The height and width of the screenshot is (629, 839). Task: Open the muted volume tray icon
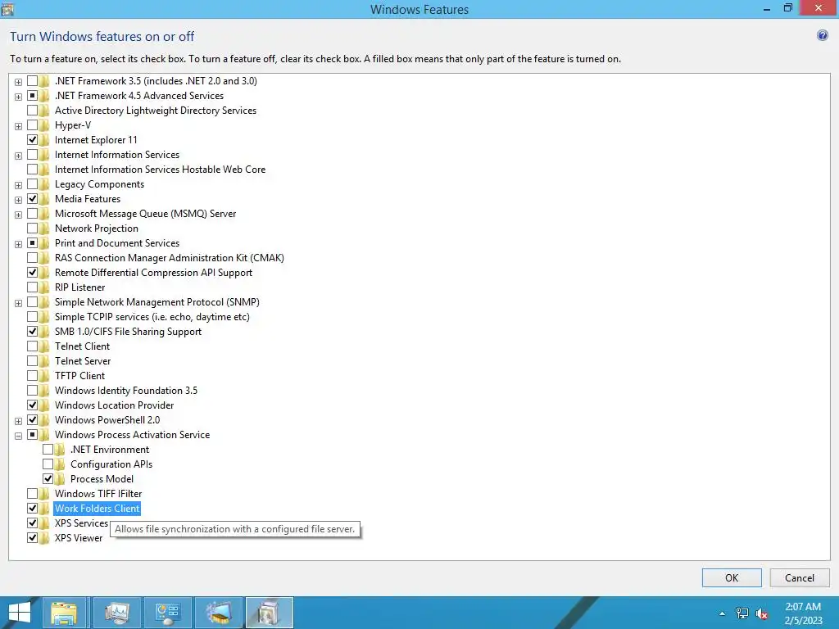(x=762, y=613)
